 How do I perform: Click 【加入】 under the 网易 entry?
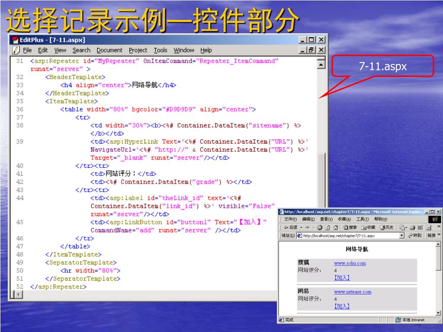342,306
